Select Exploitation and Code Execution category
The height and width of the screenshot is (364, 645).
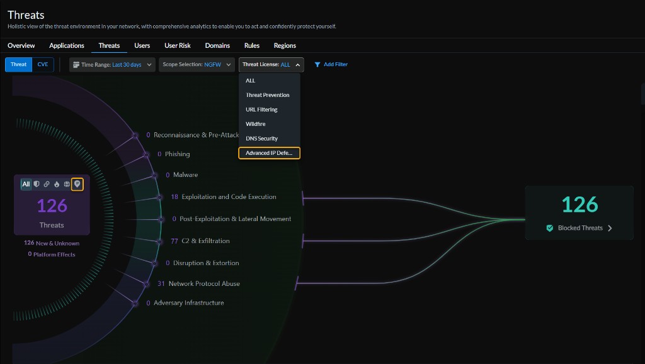tap(224, 196)
